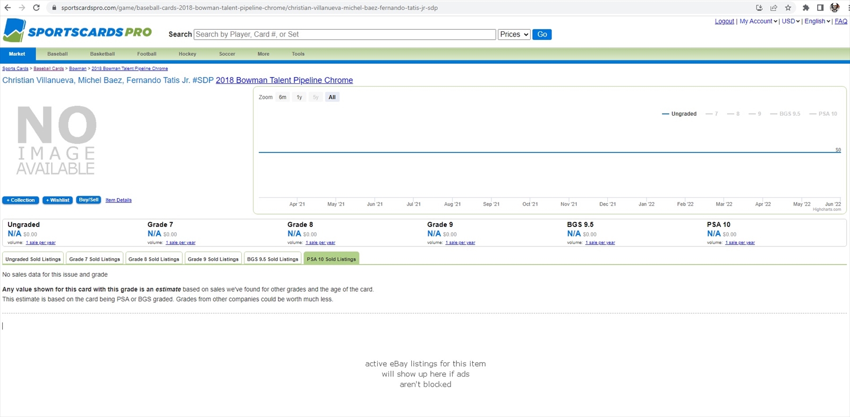Open the browser extensions puzzle icon
The height and width of the screenshot is (417, 850).
click(x=806, y=8)
